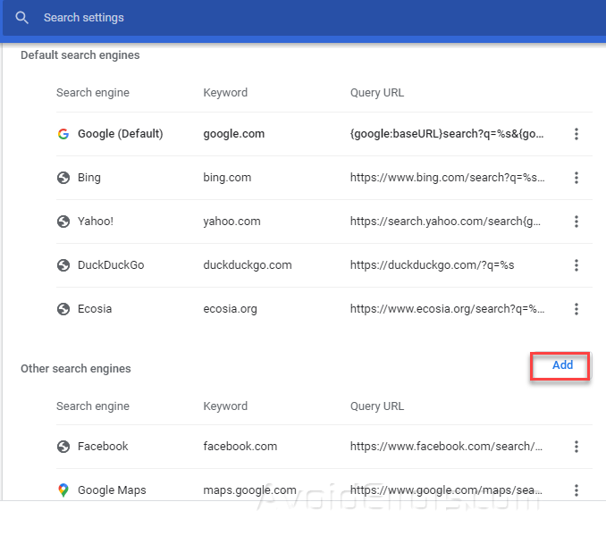Viewport: 606px width, 544px height.
Task: Open three-dot menu for Google Maps
Action: click(577, 490)
